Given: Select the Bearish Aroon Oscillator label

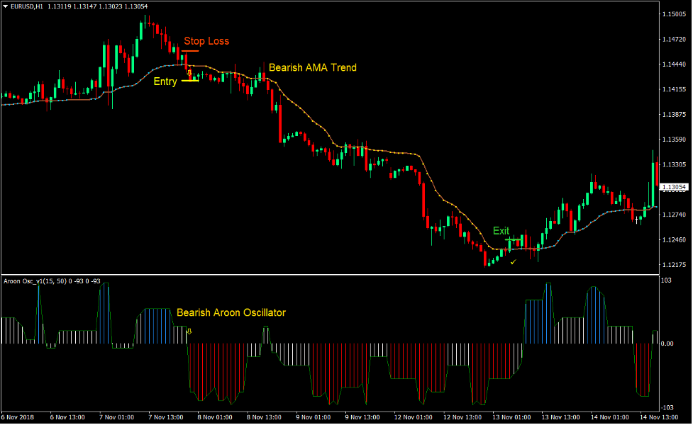Looking at the screenshot, I should [x=232, y=312].
